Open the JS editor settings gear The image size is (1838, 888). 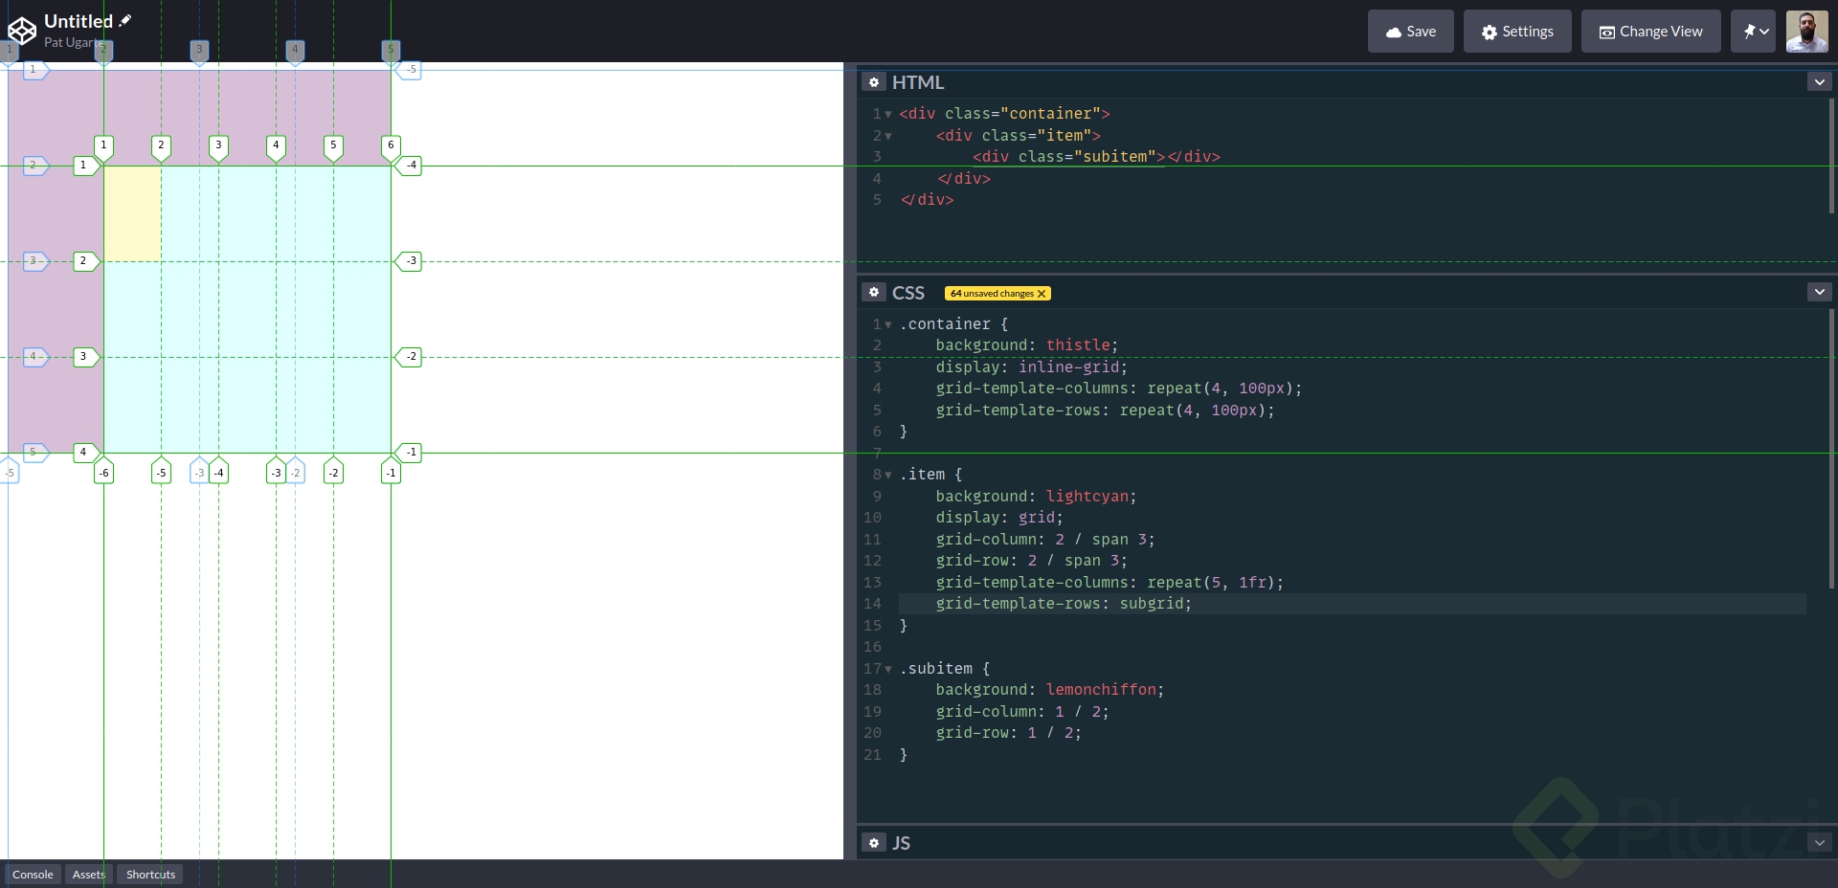click(873, 843)
